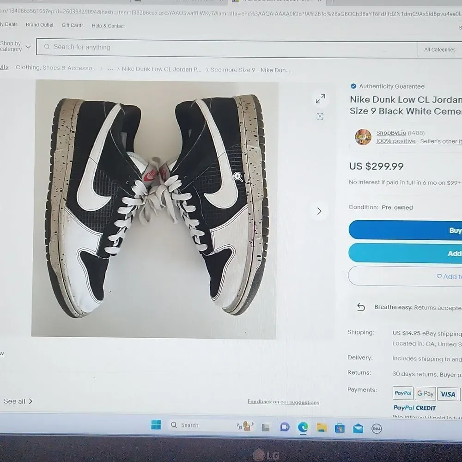Click the PayPal payment icon
The width and height of the screenshot is (462, 462).
click(x=403, y=394)
